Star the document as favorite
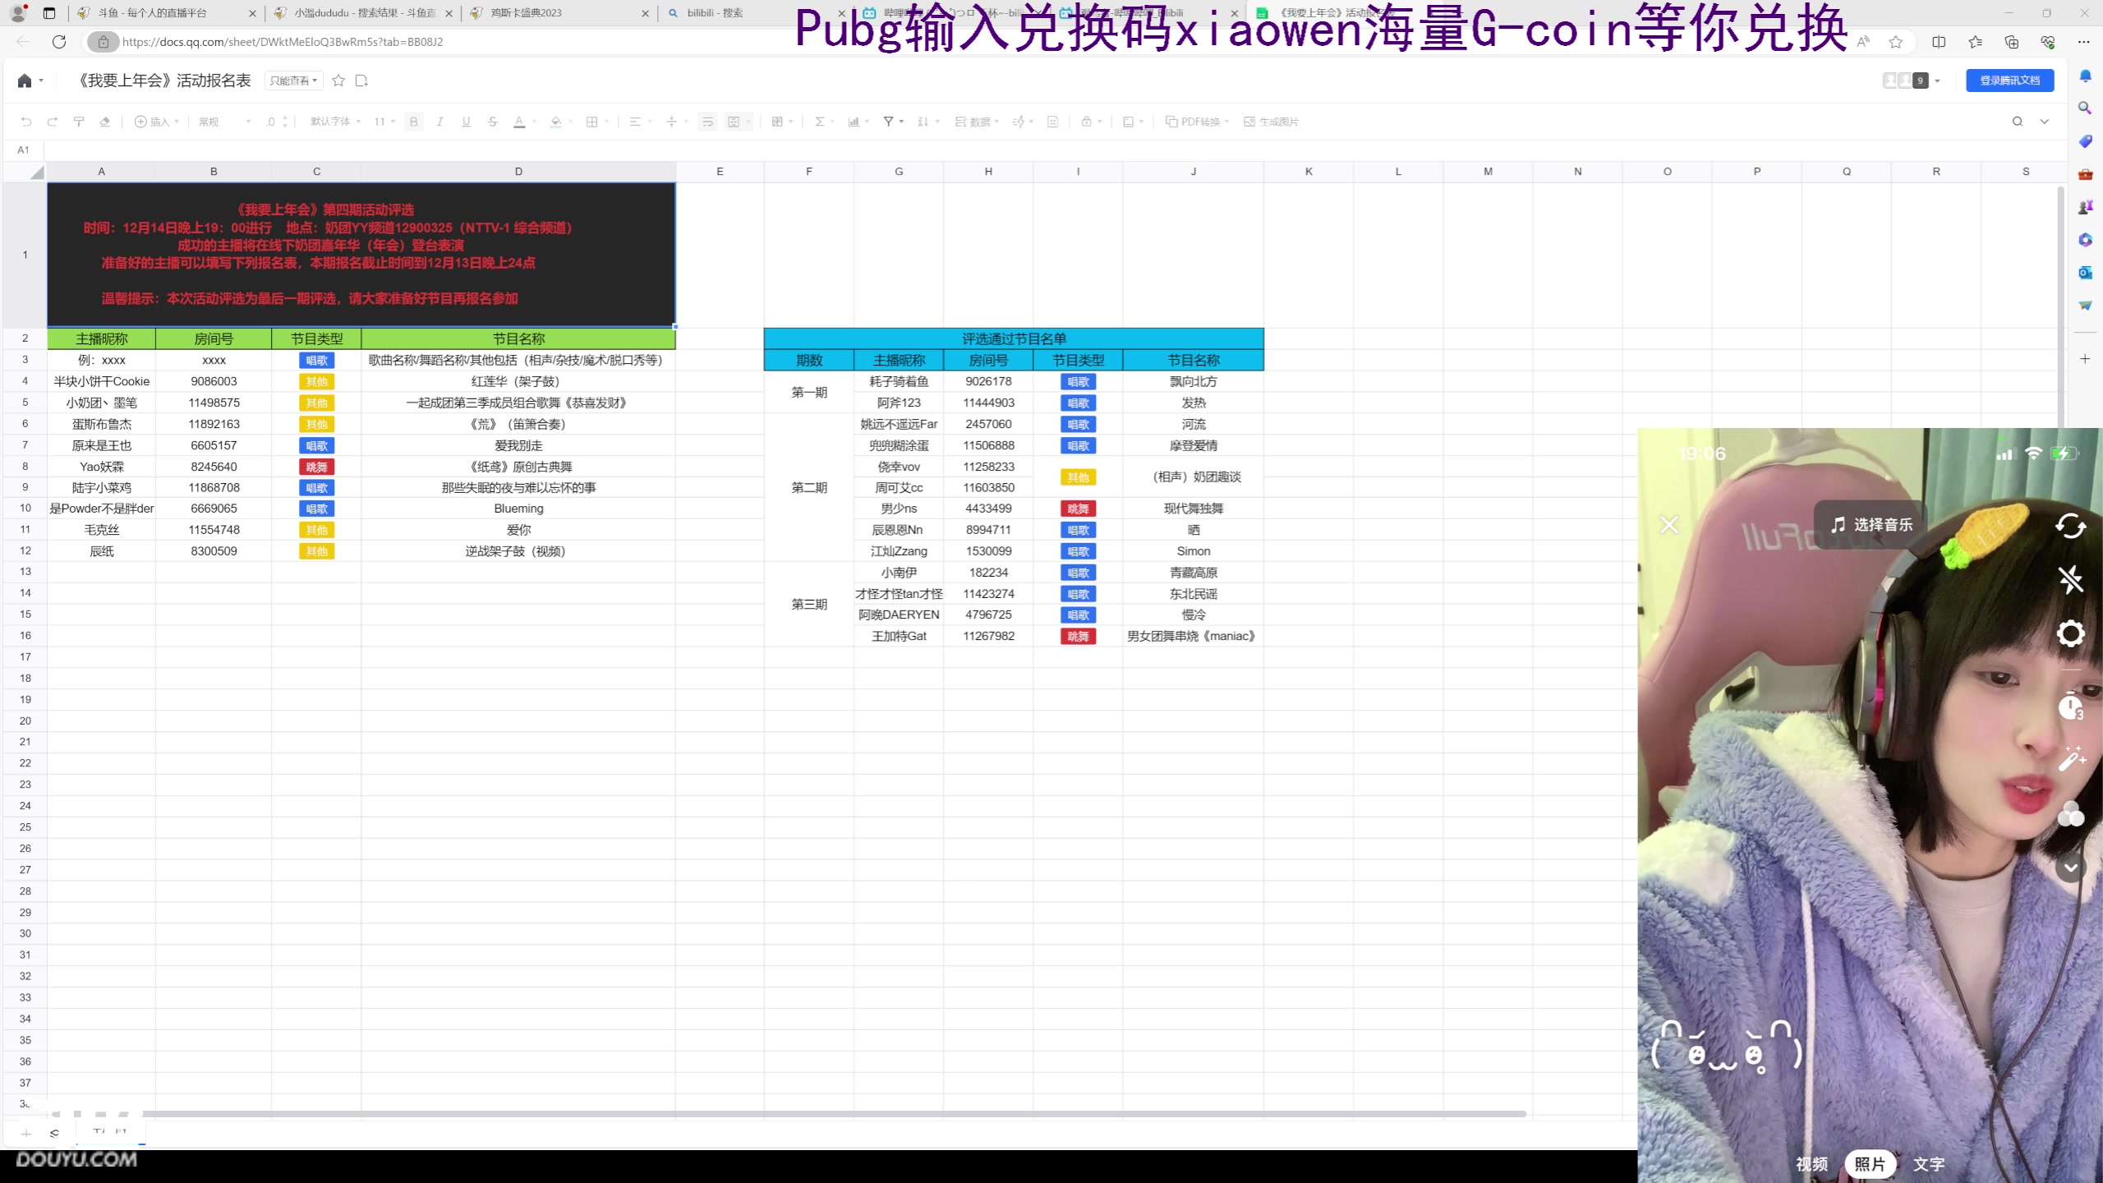The width and height of the screenshot is (2103, 1183). coord(338,81)
